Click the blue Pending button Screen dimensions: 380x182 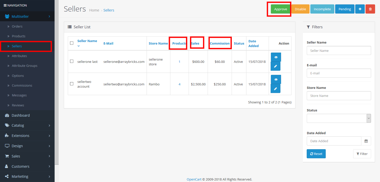[345, 9]
